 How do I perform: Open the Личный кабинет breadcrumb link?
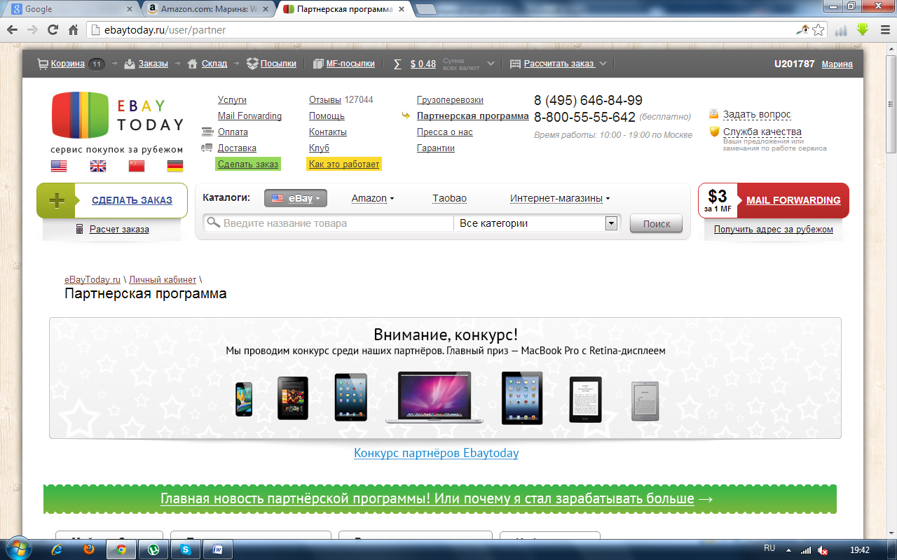(x=163, y=280)
